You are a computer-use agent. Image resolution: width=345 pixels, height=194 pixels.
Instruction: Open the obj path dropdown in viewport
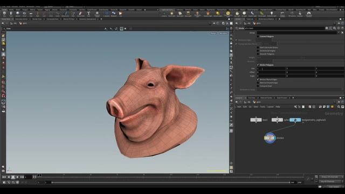click(14, 23)
